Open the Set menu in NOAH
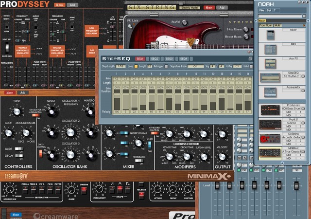The image size is (311, 219). pyautogui.click(x=269, y=10)
